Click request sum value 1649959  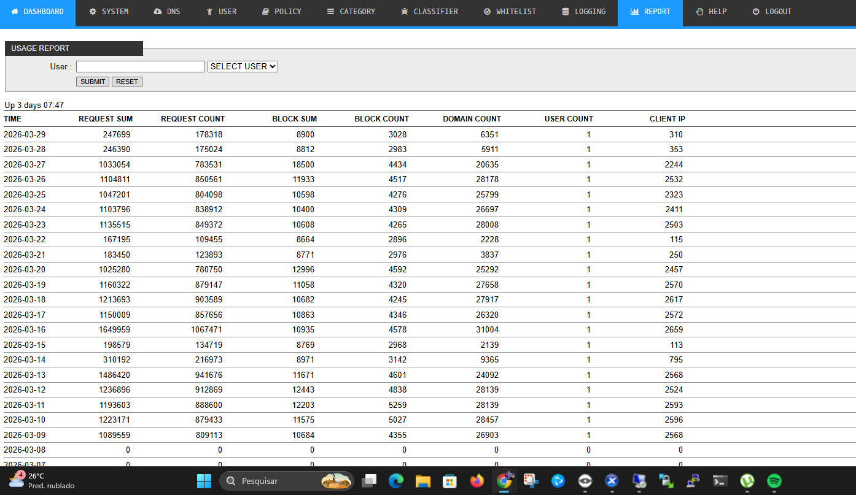coord(114,330)
